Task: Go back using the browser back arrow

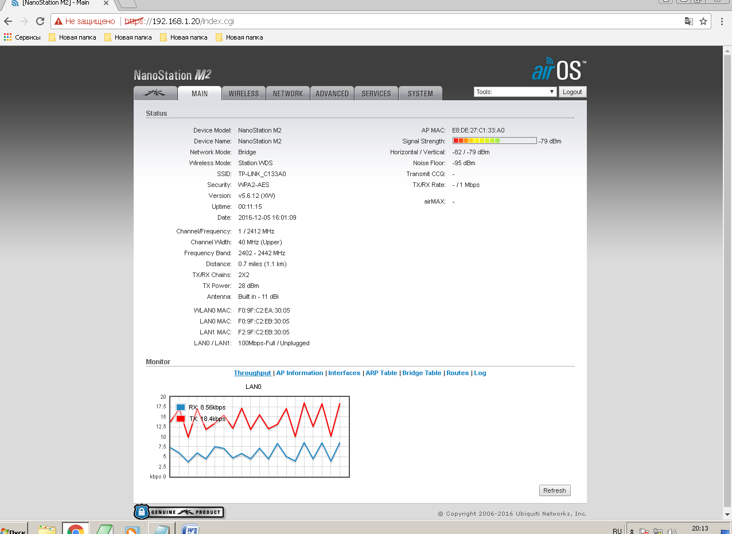Action: [8, 21]
